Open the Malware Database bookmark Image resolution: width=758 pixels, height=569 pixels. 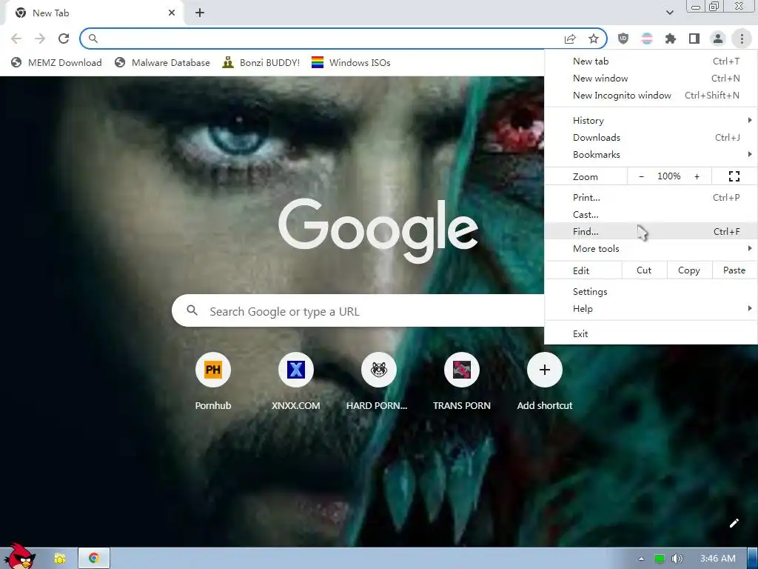tap(162, 62)
